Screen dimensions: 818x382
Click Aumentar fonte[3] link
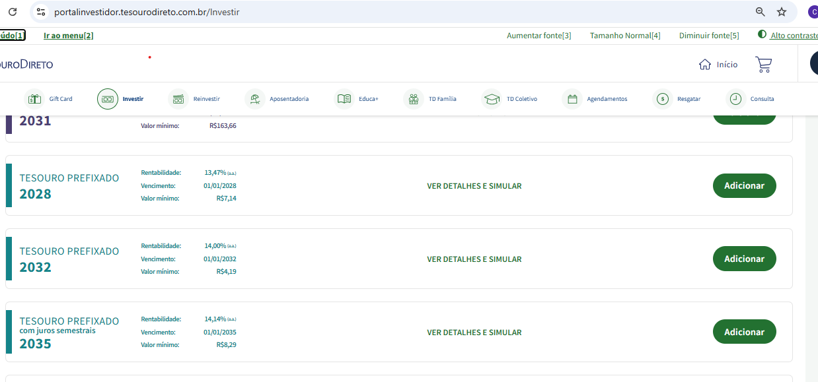(x=539, y=36)
